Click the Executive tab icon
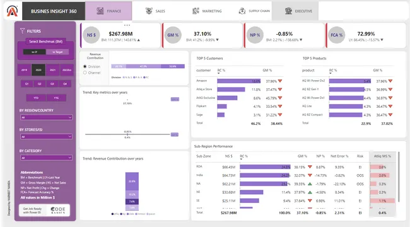This screenshot has width=410, height=227. click(x=288, y=11)
